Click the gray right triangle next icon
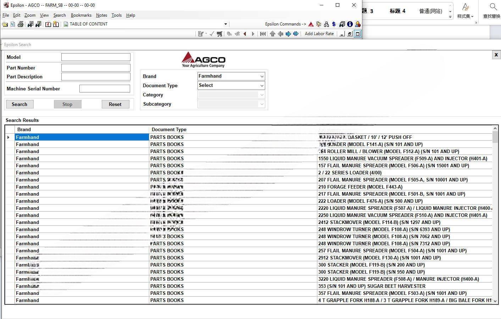The width and height of the screenshot is (501, 319). point(253,34)
